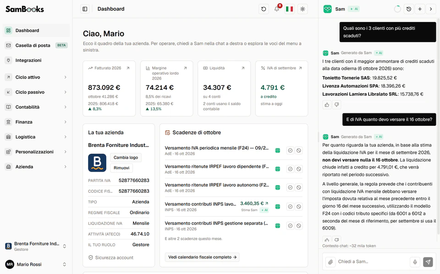Screen dimensions: 440x274
Task: Expand Azienda menu
Action: 36,167
